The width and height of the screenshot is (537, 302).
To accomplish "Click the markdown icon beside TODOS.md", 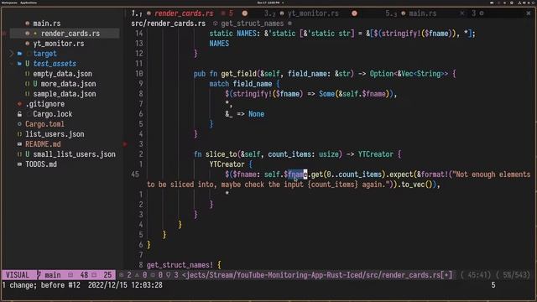I will point(19,164).
